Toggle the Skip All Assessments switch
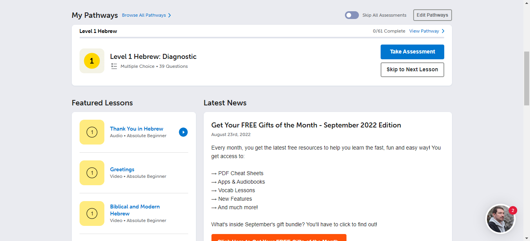Image resolution: width=530 pixels, height=241 pixels. click(352, 15)
